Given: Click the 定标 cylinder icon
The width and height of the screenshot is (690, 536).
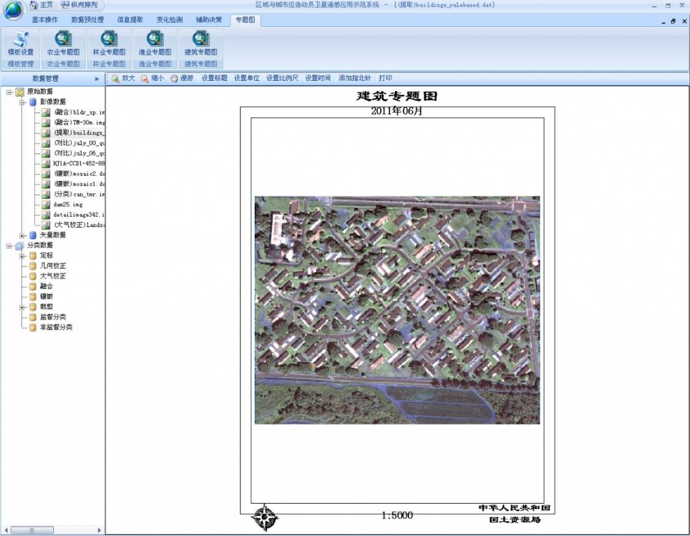Looking at the screenshot, I should click(x=33, y=255).
